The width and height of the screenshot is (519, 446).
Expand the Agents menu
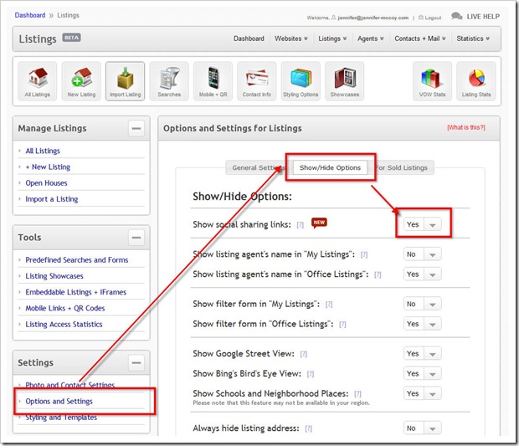tap(370, 38)
